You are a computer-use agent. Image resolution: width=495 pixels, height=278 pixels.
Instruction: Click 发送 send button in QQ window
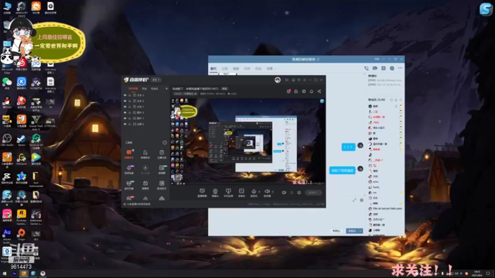click(x=352, y=231)
